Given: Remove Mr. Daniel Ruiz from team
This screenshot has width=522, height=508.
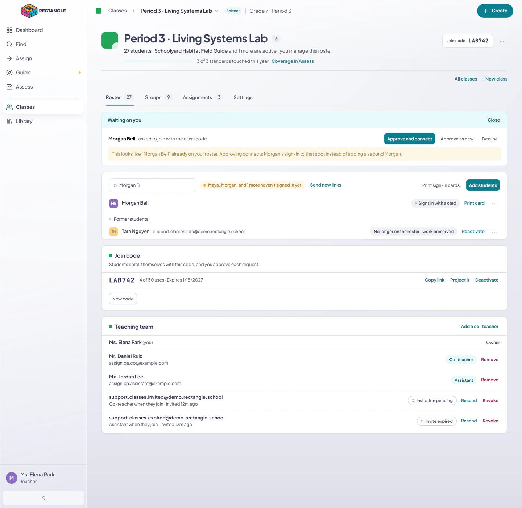Looking at the screenshot, I should click(x=489, y=360).
